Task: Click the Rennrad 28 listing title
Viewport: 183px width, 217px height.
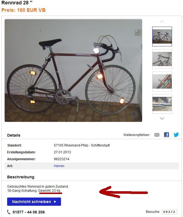Action: [x=17, y=3]
